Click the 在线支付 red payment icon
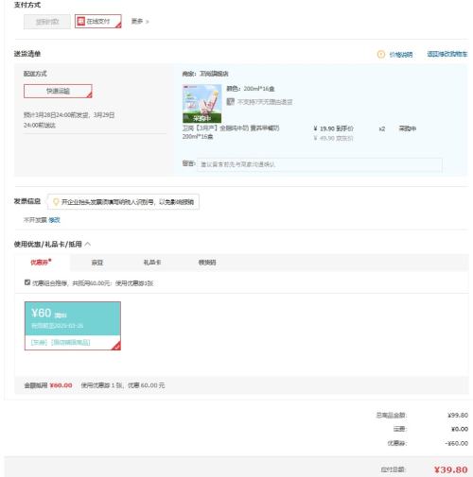 pyautogui.click(x=81, y=21)
